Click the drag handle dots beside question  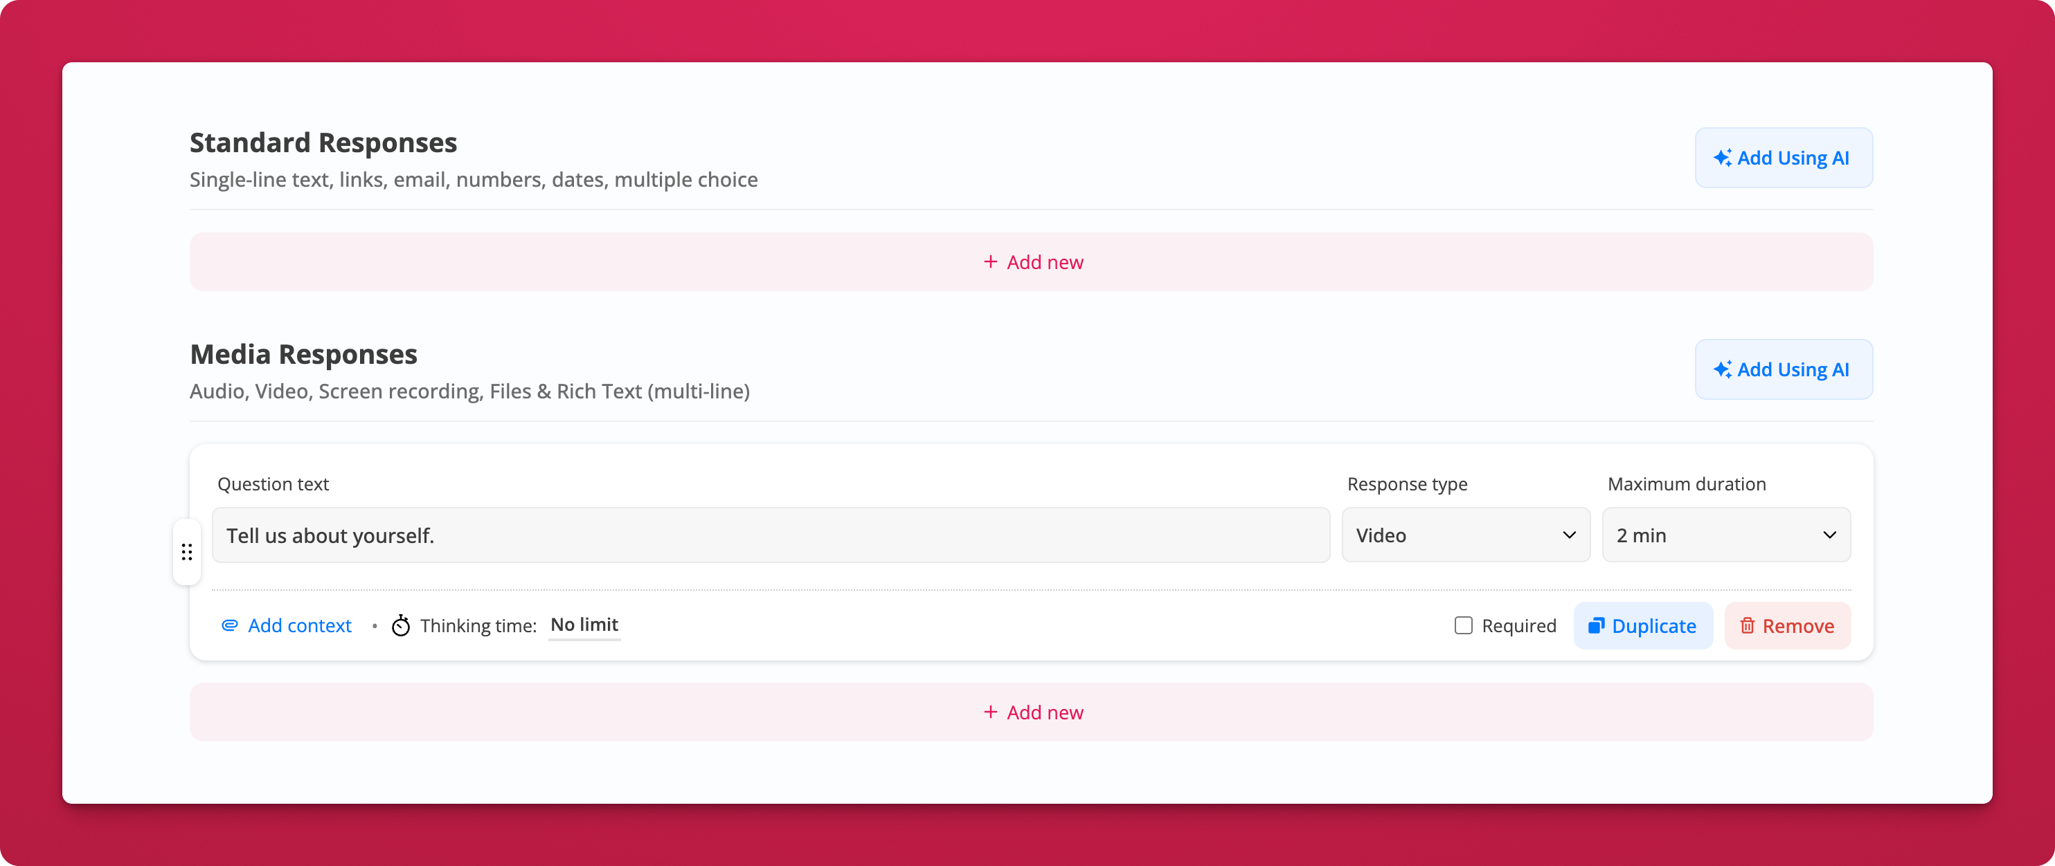pos(187,552)
